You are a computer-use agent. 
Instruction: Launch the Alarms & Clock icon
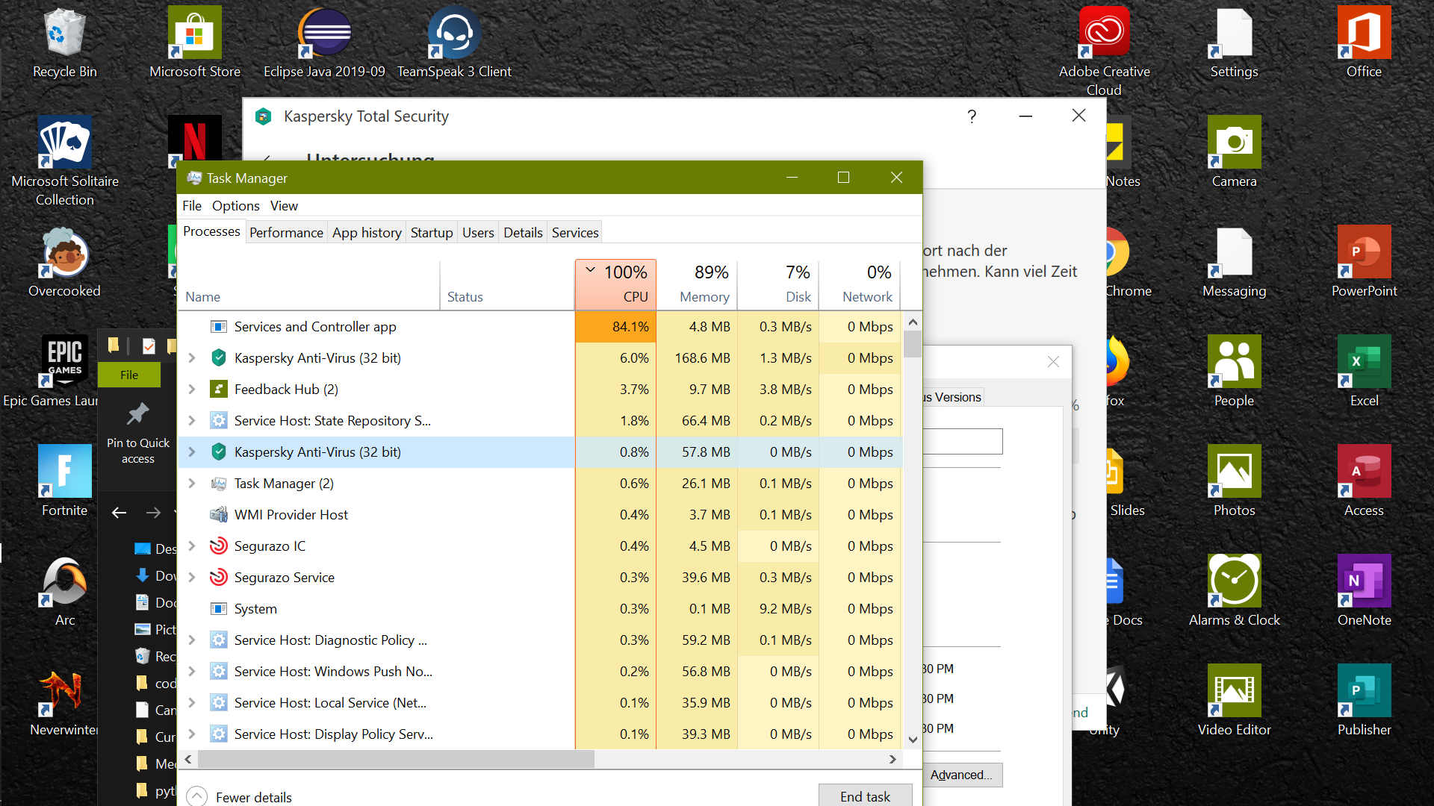pyautogui.click(x=1234, y=582)
